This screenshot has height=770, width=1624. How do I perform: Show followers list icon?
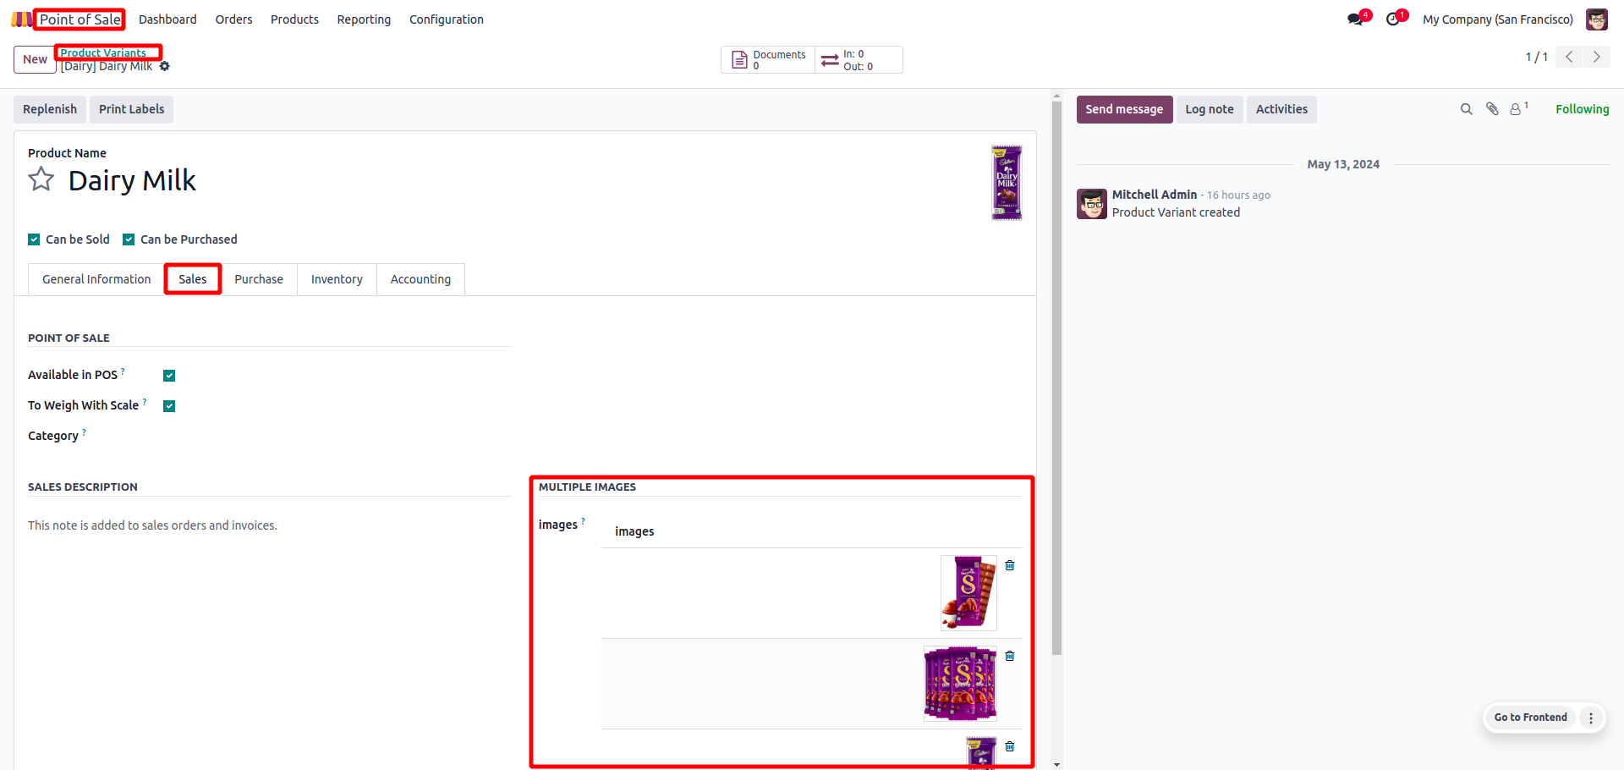click(x=1518, y=109)
